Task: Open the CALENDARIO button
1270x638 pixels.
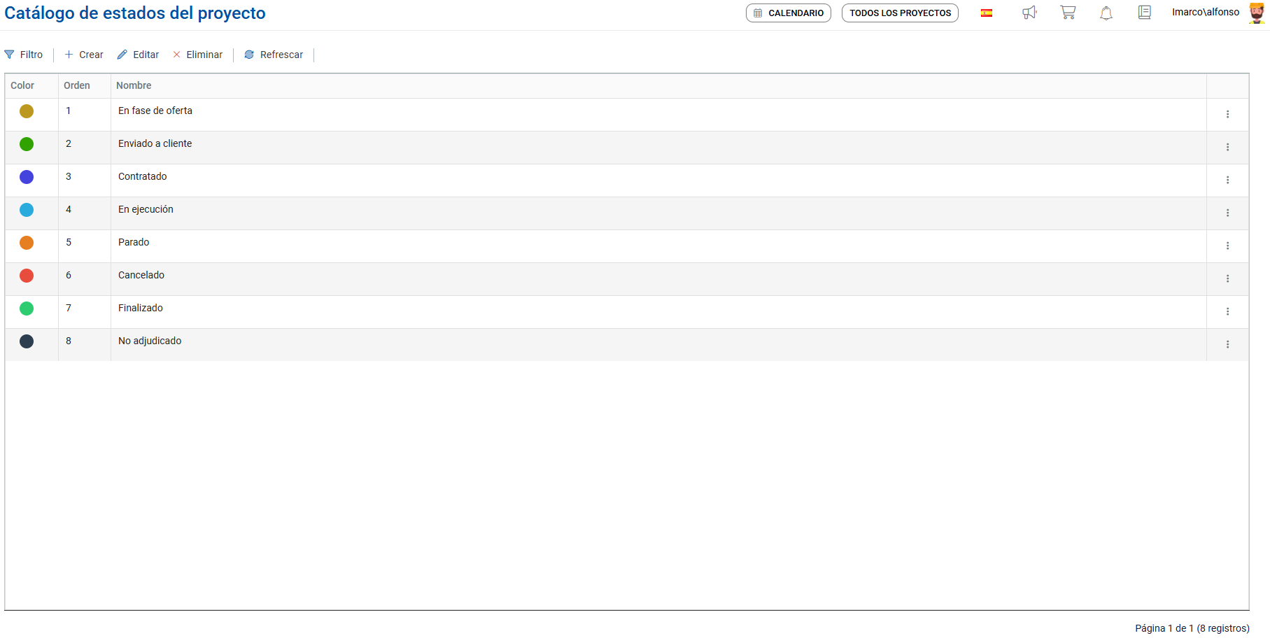Action: (789, 13)
